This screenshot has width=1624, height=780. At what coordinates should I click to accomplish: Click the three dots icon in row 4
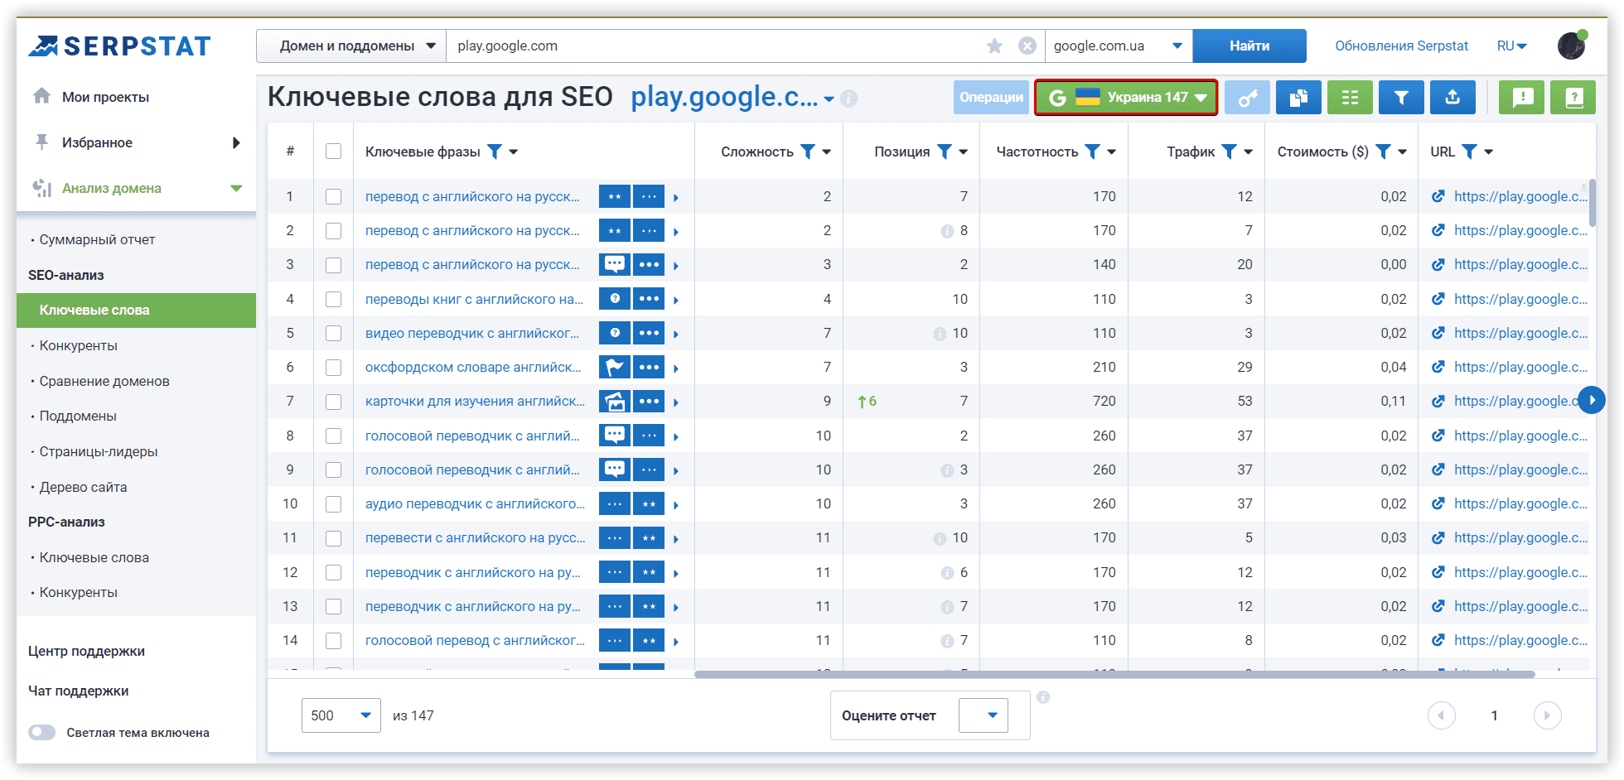649,299
